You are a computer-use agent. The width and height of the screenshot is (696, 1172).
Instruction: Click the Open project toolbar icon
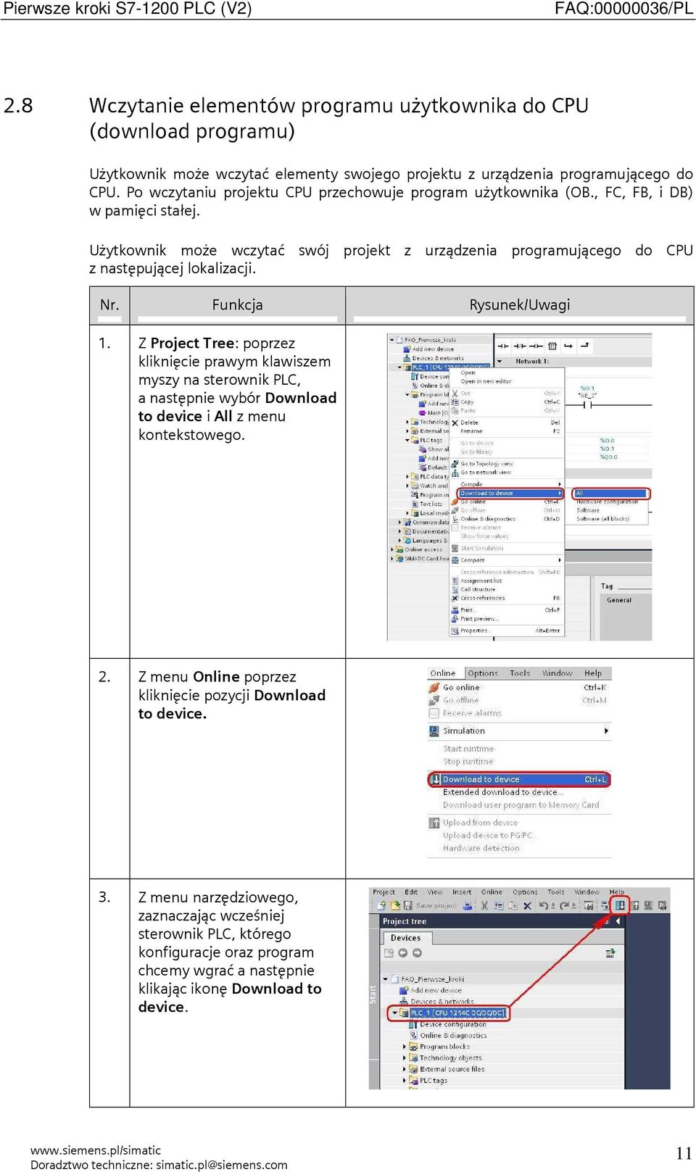pos(395,905)
